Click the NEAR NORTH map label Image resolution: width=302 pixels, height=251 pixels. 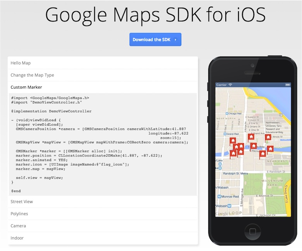pyautogui.click(x=226, y=119)
